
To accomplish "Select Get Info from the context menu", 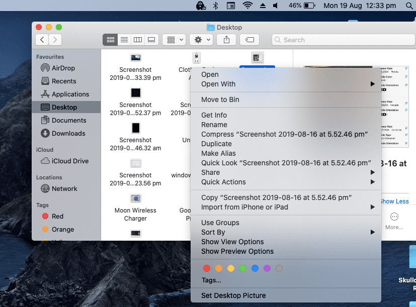I will click(x=214, y=115).
